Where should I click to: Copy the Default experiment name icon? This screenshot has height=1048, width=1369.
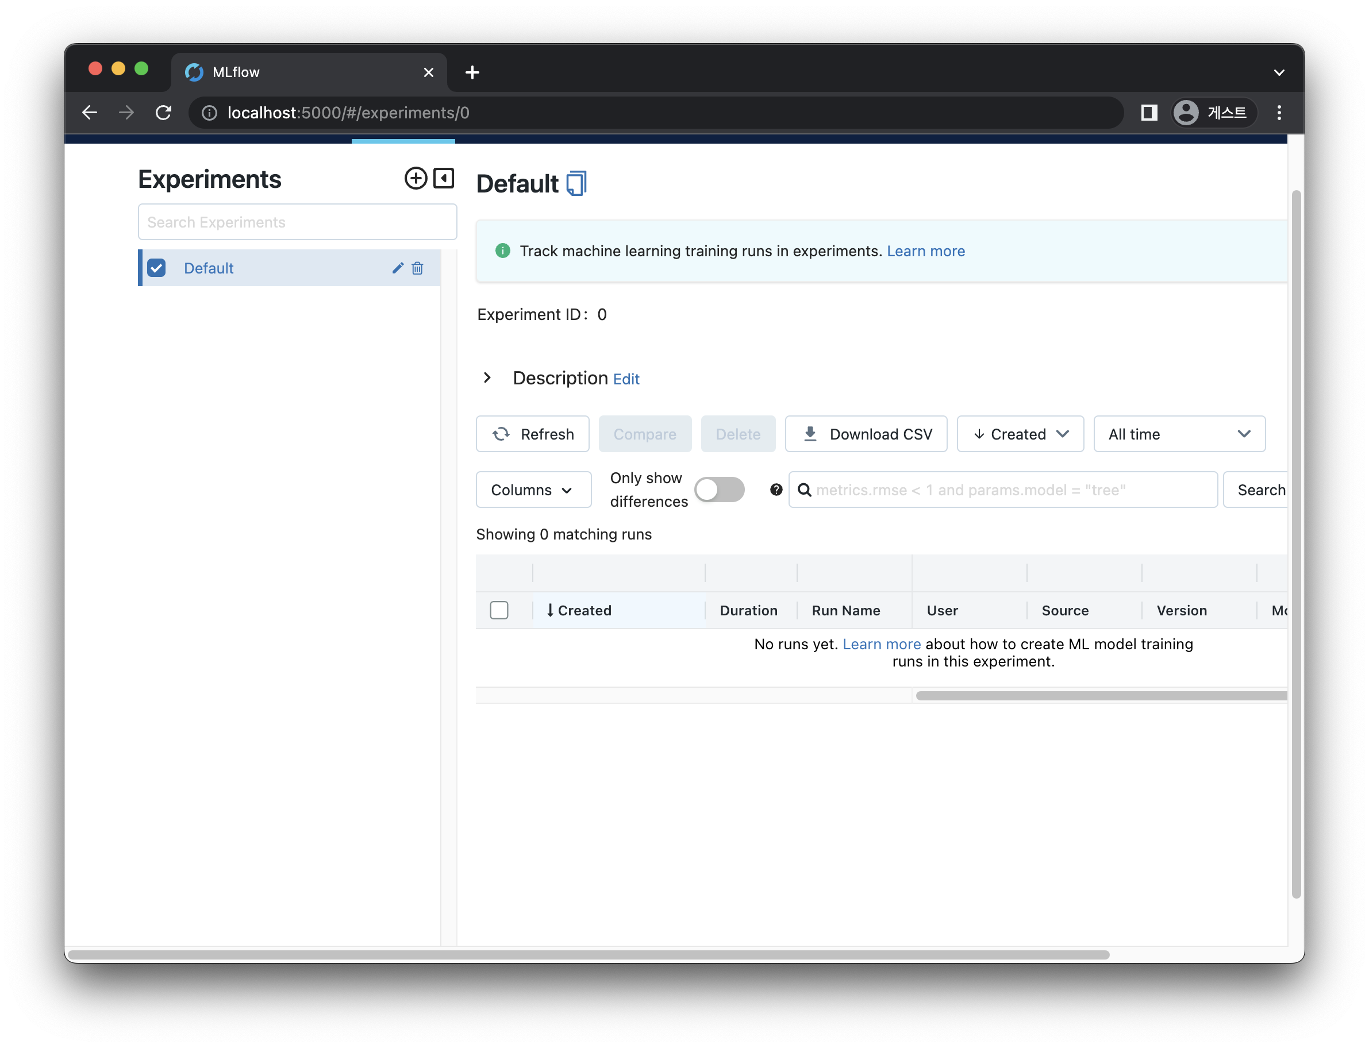coord(576,183)
